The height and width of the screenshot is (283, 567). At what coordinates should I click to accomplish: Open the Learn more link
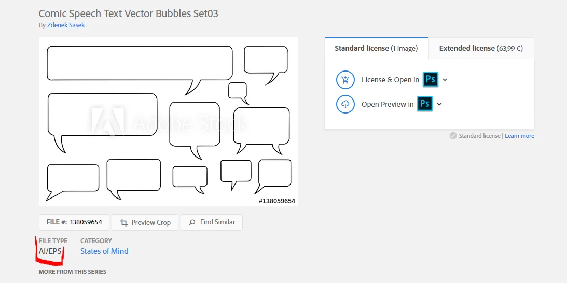[x=519, y=136]
